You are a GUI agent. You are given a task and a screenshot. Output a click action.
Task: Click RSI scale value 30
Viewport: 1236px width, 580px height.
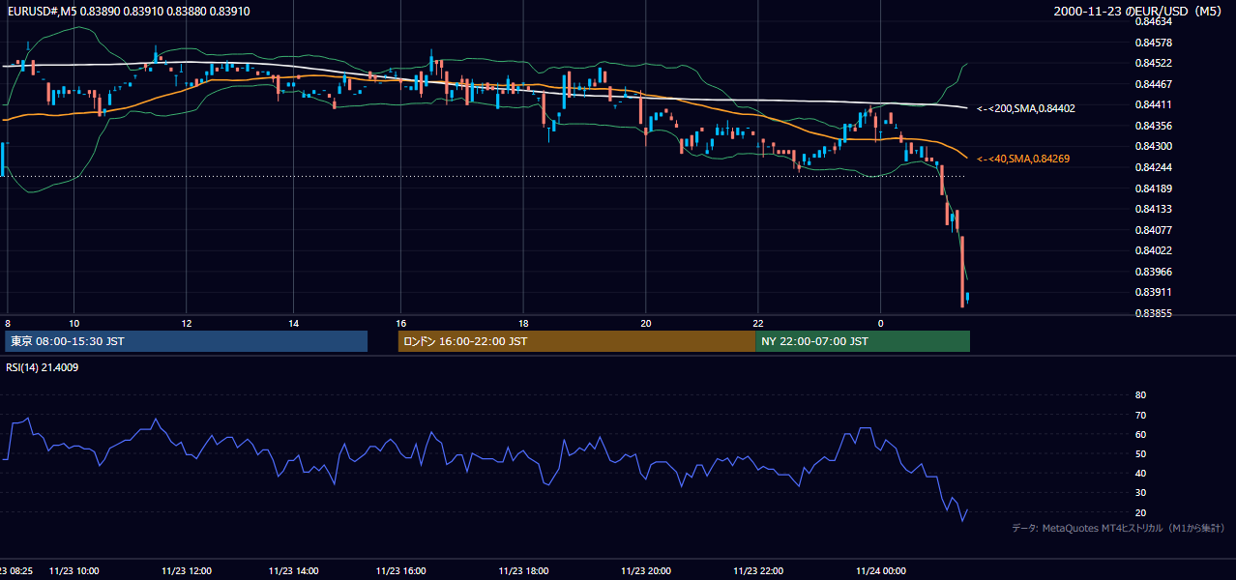pyautogui.click(x=1140, y=492)
